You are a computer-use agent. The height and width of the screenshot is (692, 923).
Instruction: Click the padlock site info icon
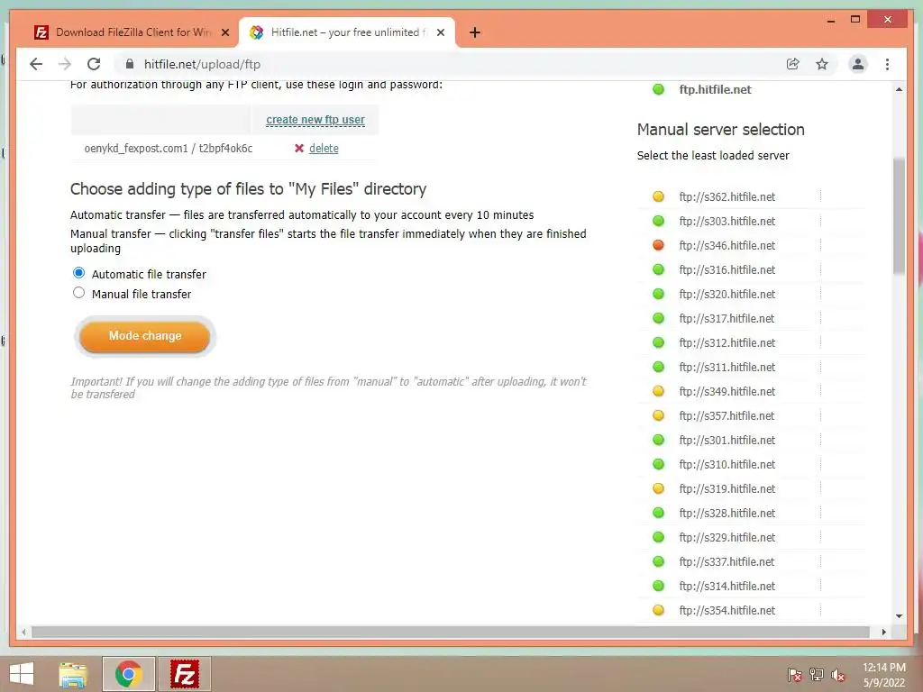pyautogui.click(x=130, y=64)
